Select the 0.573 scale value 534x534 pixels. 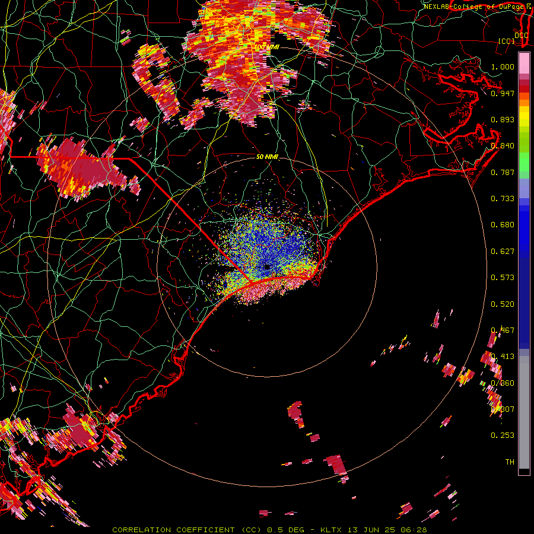(503, 278)
